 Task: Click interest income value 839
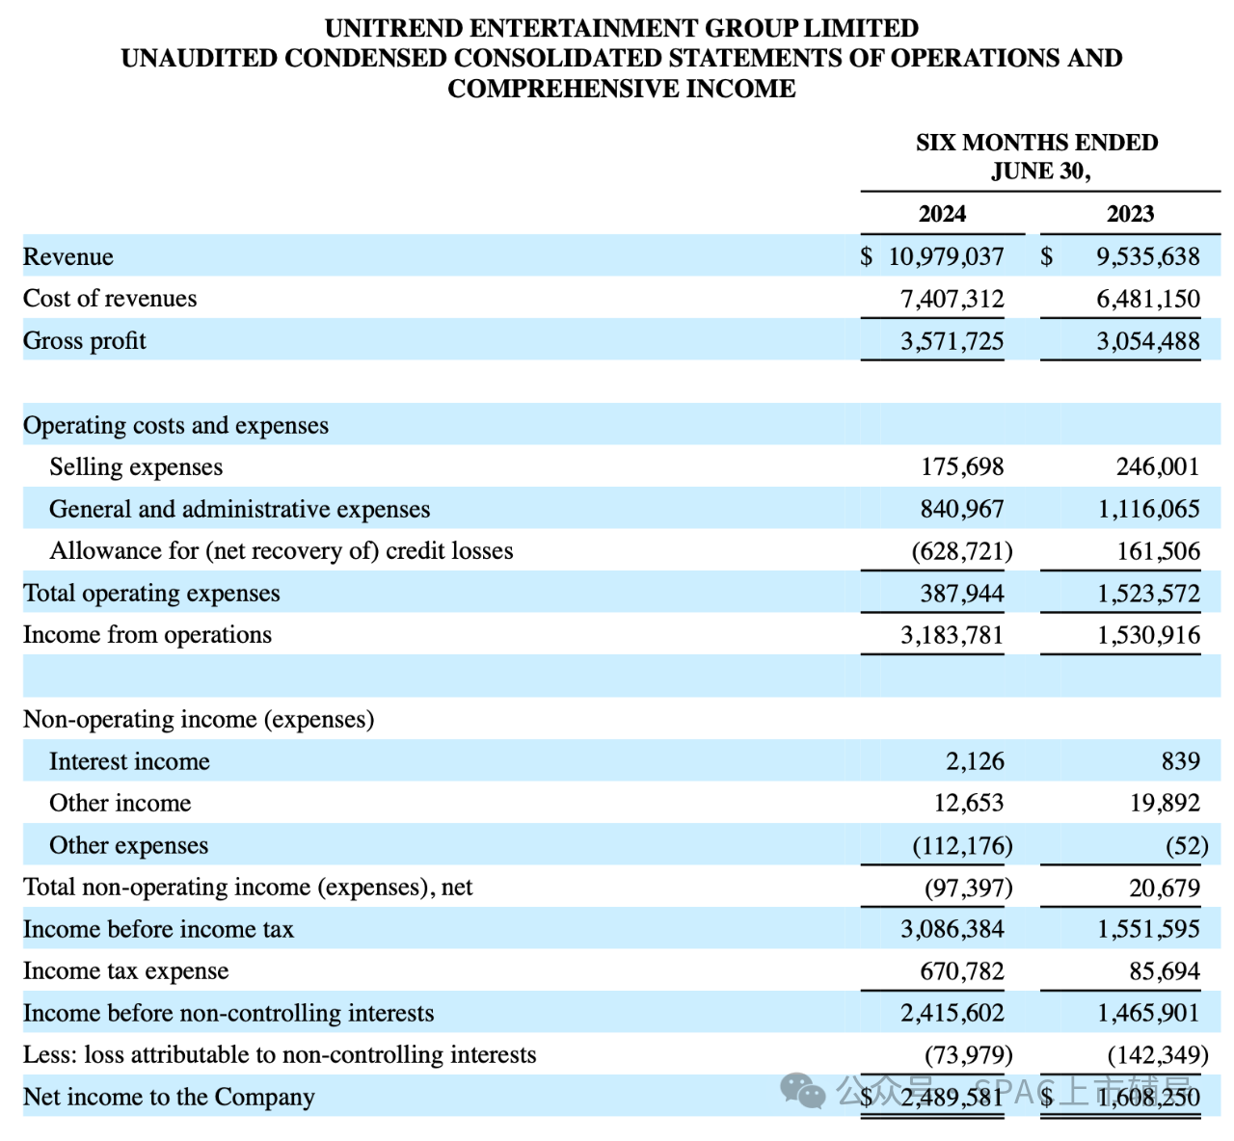[1181, 762]
